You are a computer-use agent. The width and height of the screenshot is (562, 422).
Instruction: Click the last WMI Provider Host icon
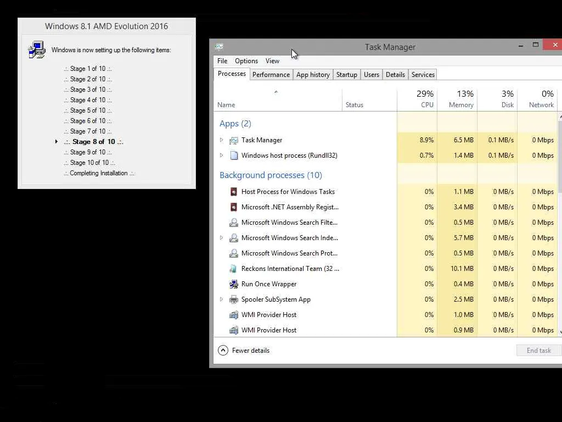[x=234, y=330]
